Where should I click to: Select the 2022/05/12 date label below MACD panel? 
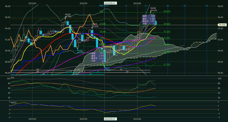pos(110,119)
